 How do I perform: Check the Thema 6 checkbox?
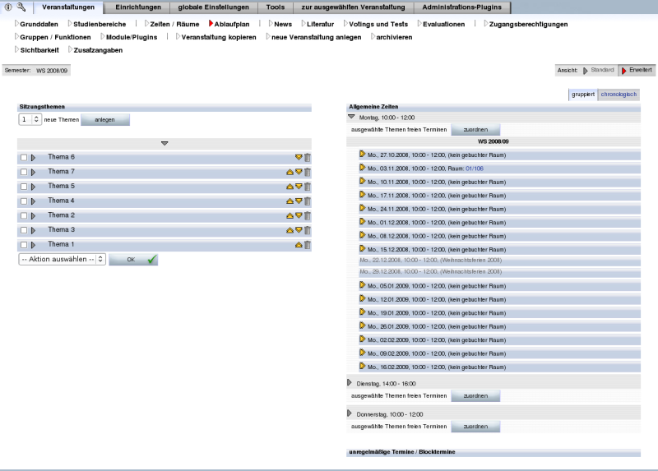[x=24, y=158]
